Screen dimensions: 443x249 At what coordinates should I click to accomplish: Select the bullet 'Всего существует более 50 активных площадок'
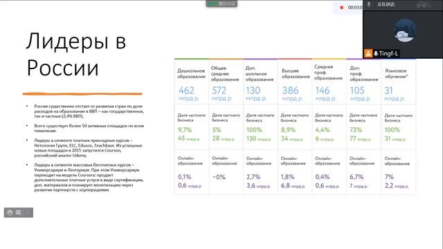pyautogui.click(x=89, y=128)
